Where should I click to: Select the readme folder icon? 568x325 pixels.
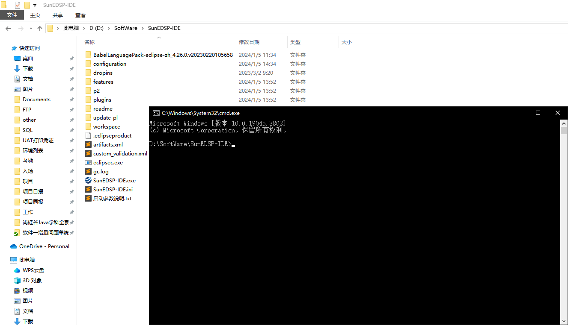point(88,108)
